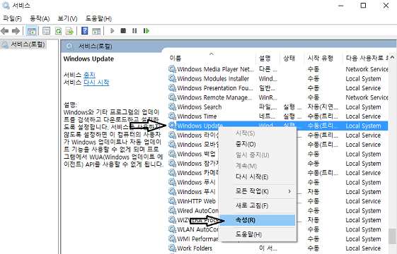Click the Properties toolbar icon

(x=46, y=31)
